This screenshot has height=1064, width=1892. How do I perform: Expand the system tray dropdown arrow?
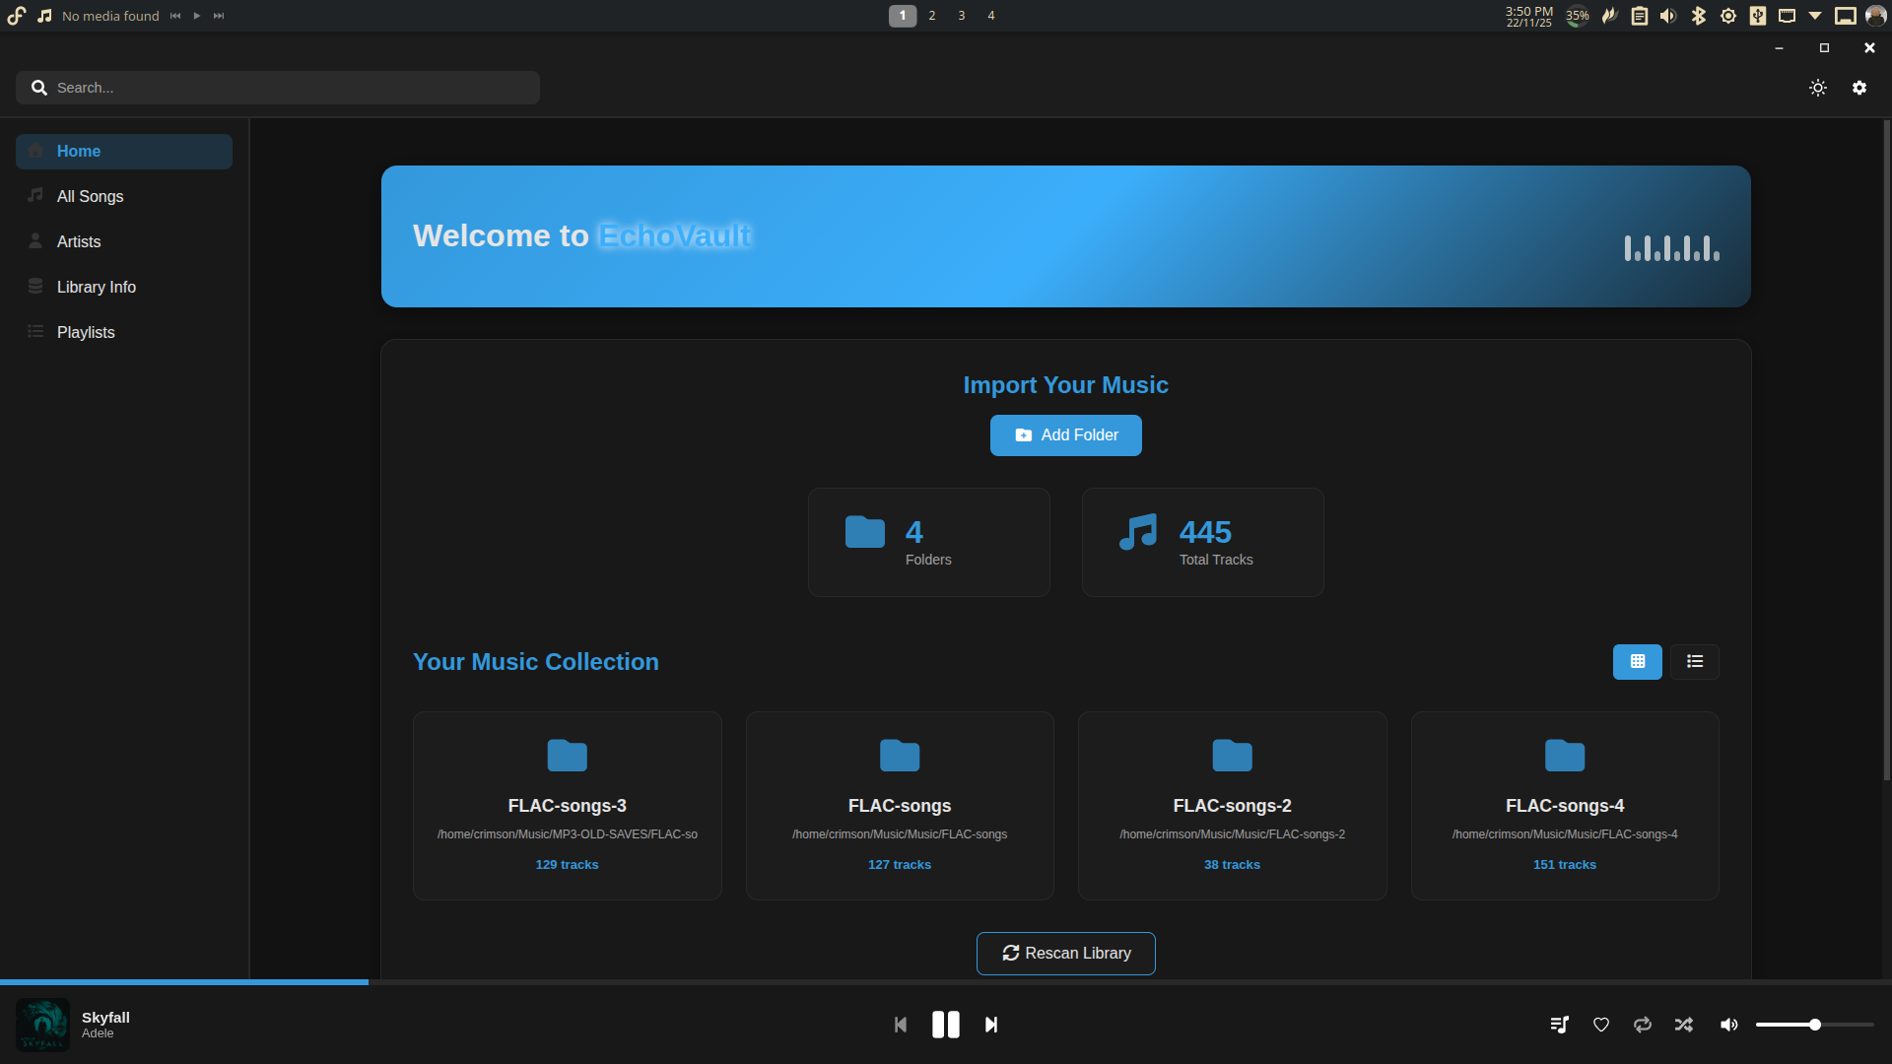pyautogui.click(x=1815, y=16)
